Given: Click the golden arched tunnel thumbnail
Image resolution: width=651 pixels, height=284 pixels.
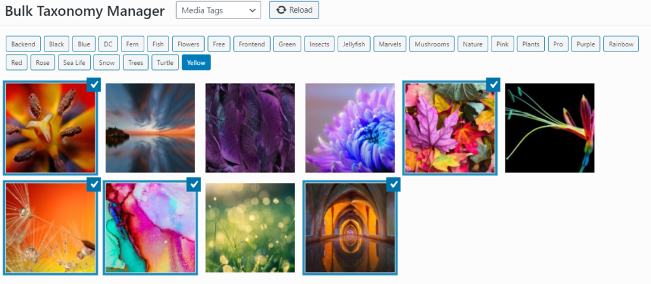Looking at the screenshot, I should tap(350, 228).
